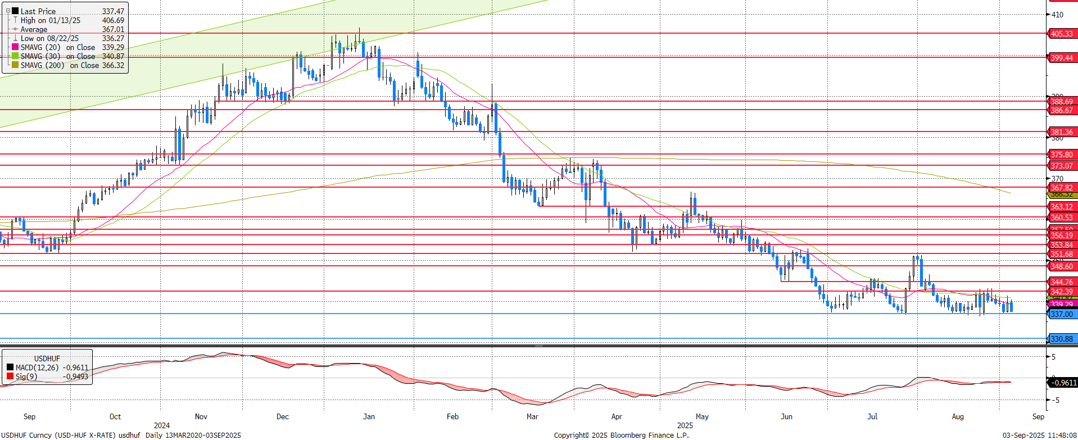Click the olive SMAVG (200) color swatch
Viewport: 1078px width, 440px height.
pyautogui.click(x=16, y=65)
